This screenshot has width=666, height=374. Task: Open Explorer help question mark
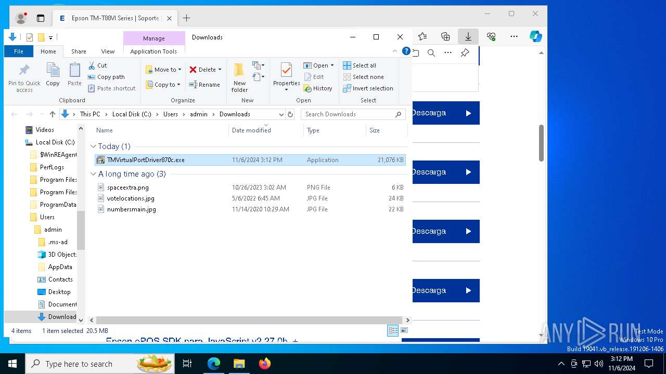406,51
